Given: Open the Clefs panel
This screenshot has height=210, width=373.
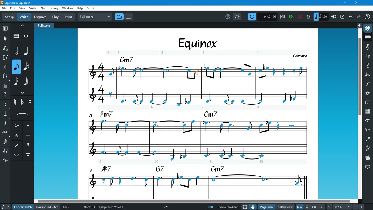Looking at the screenshot, I should (x=367, y=47).
